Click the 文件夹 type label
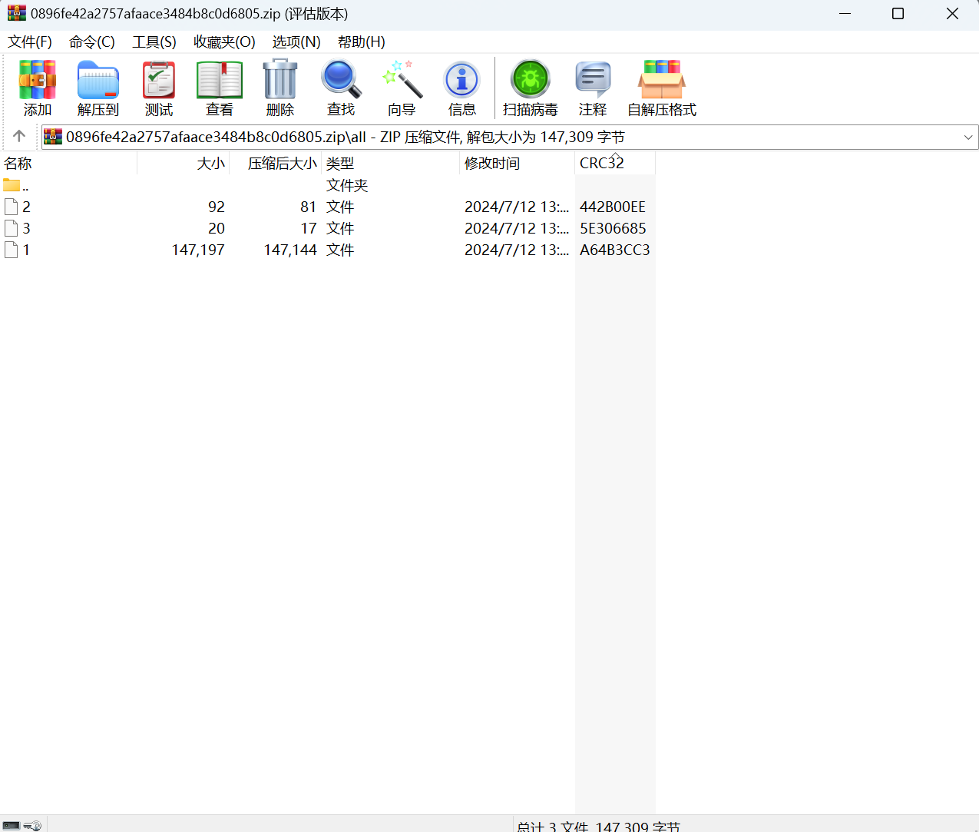The height and width of the screenshot is (832, 979). pyautogui.click(x=347, y=185)
